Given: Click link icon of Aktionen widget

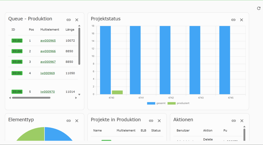Looking at the screenshot, I should coord(234,121).
